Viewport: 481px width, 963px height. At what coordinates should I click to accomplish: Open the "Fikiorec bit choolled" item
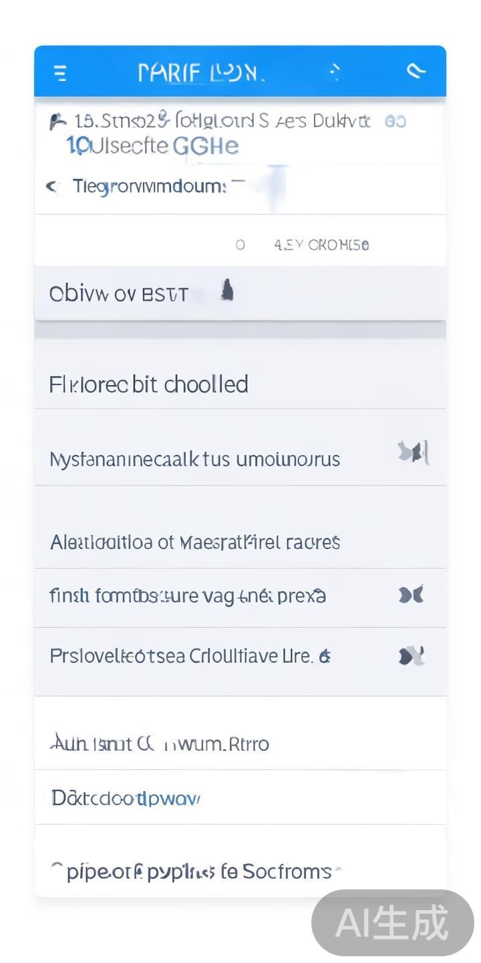tap(148, 385)
